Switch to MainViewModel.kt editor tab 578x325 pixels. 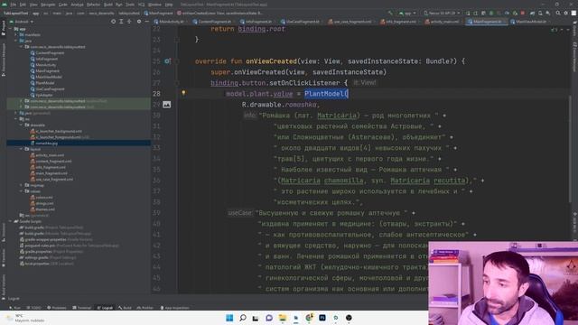coord(529,22)
